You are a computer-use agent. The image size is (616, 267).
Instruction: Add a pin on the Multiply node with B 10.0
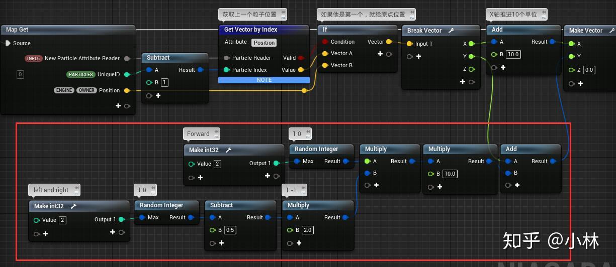tap(439, 187)
